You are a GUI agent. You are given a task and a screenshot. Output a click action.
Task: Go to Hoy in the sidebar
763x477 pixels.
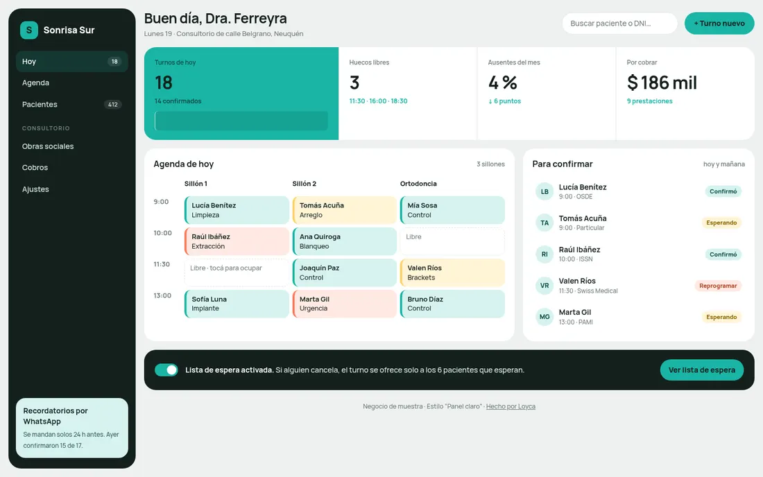pyautogui.click(x=72, y=62)
